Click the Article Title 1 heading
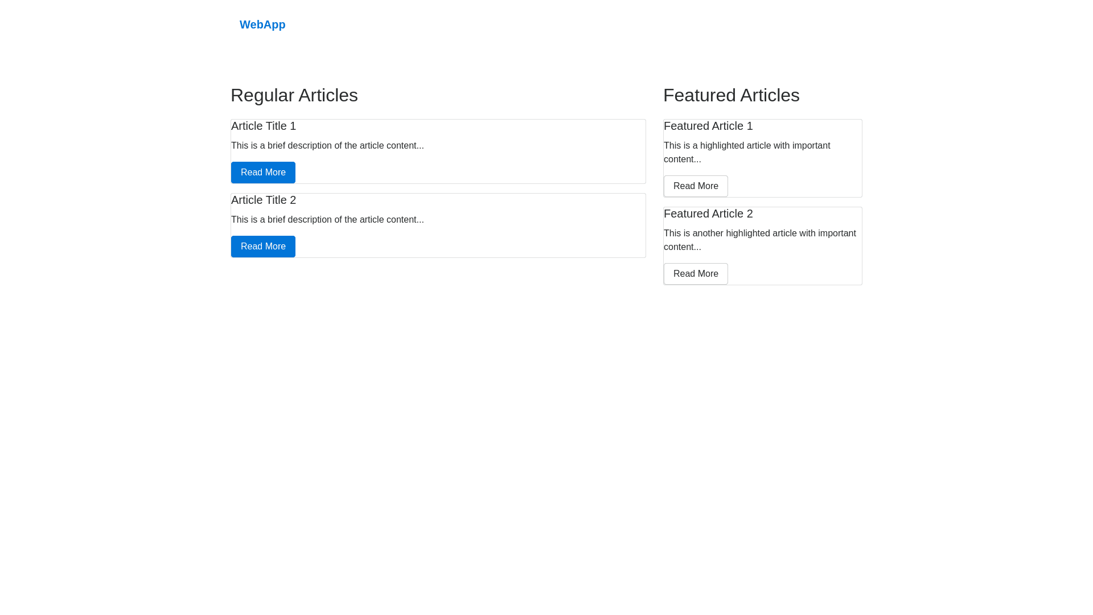This screenshot has width=1093, height=615. tap(264, 126)
